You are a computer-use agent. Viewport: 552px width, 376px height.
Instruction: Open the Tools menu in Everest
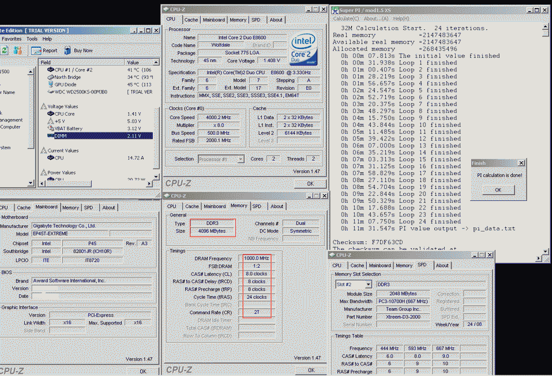pos(32,39)
